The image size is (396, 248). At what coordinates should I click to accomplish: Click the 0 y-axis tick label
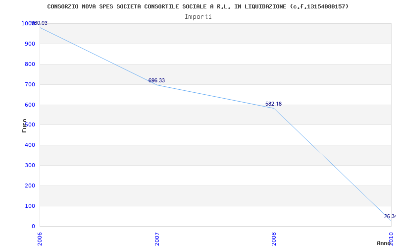coord(33,226)
